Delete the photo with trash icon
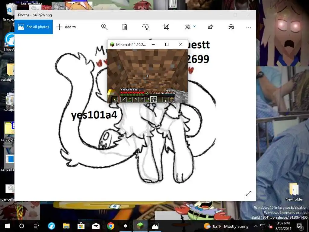The image size is (309, 232). (x=125, y=27)
